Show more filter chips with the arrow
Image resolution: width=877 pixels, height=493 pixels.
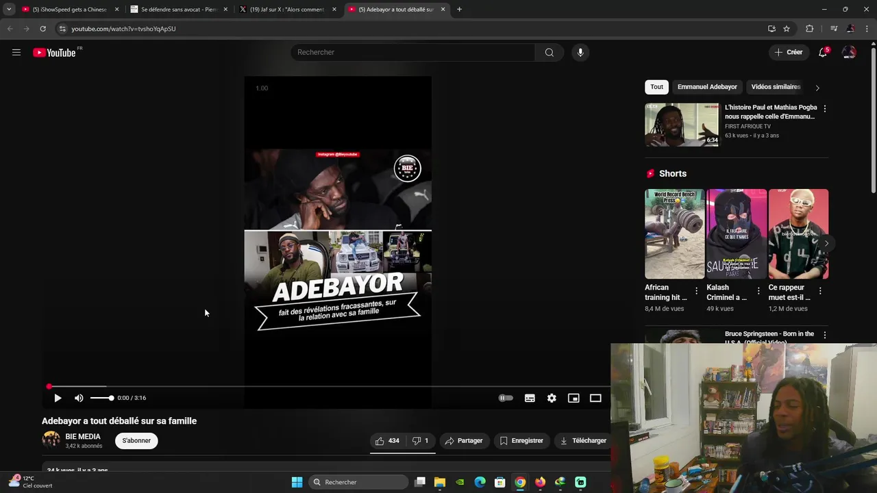(817, 88)
